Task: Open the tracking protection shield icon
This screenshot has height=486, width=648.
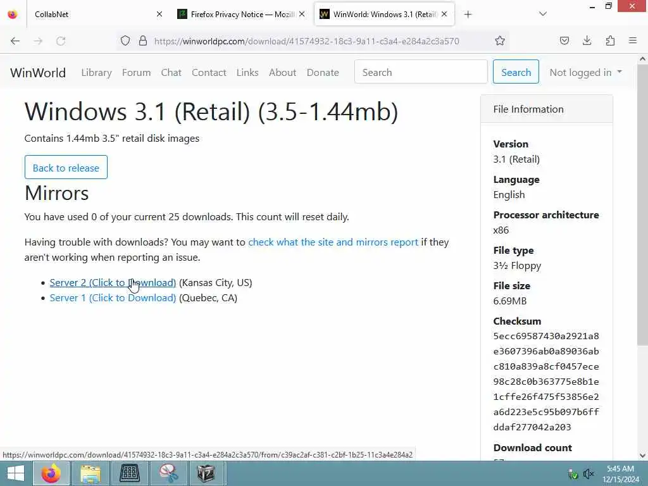Action: [125, 40]
